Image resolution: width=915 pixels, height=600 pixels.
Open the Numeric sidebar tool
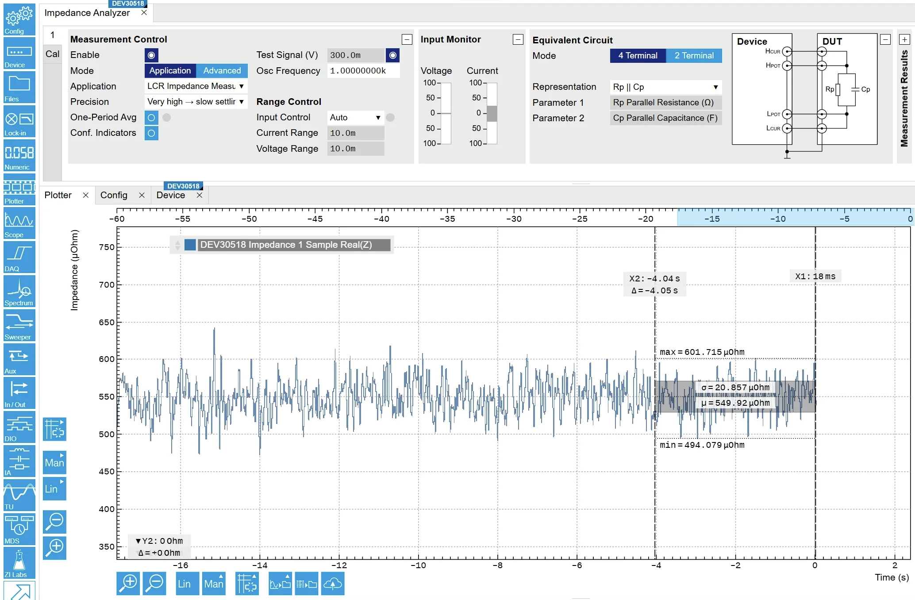[x=19, y=156]
